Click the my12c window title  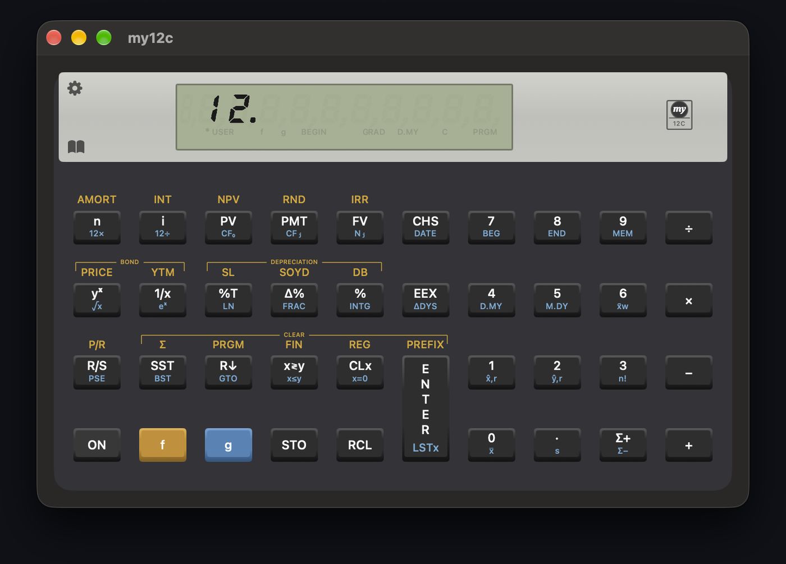[x=150, y=38]
